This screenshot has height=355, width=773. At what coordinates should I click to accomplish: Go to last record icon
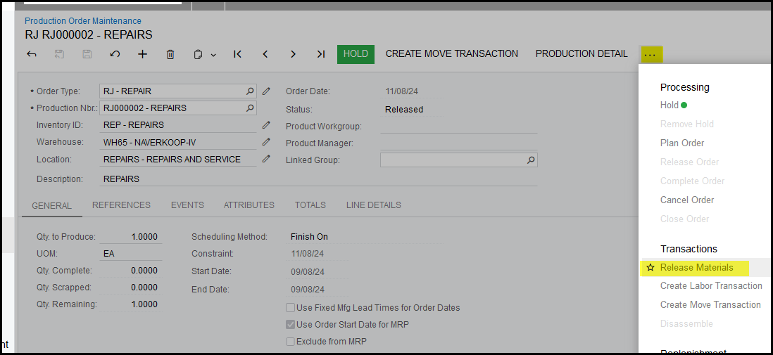click(x=320, y=54)
